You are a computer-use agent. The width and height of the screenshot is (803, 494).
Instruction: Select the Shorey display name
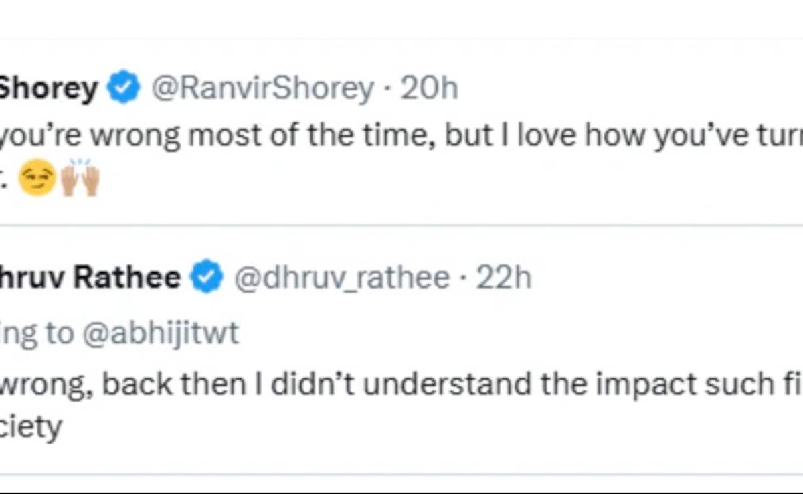tap(48, 89)
